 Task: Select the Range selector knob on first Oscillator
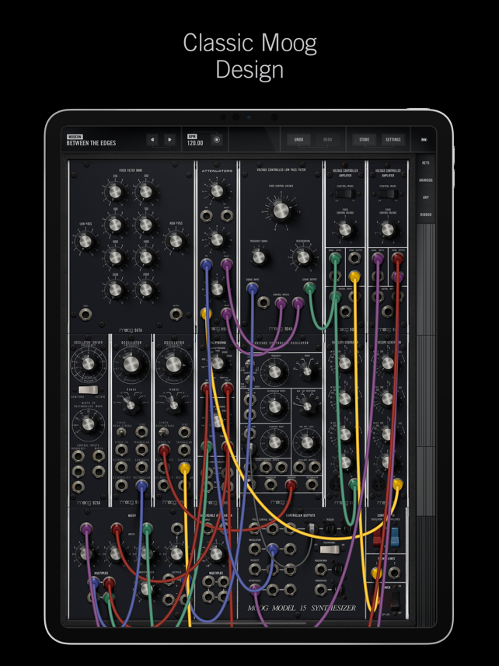click(x=131, y=405)
